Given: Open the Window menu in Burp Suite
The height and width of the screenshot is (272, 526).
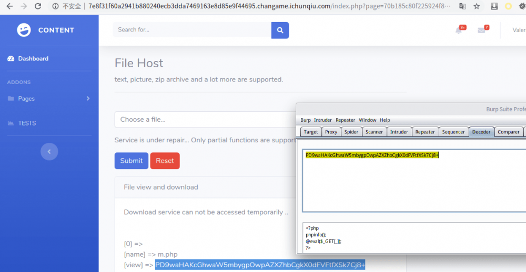Looking at the screenshot, I should point(368,120).
